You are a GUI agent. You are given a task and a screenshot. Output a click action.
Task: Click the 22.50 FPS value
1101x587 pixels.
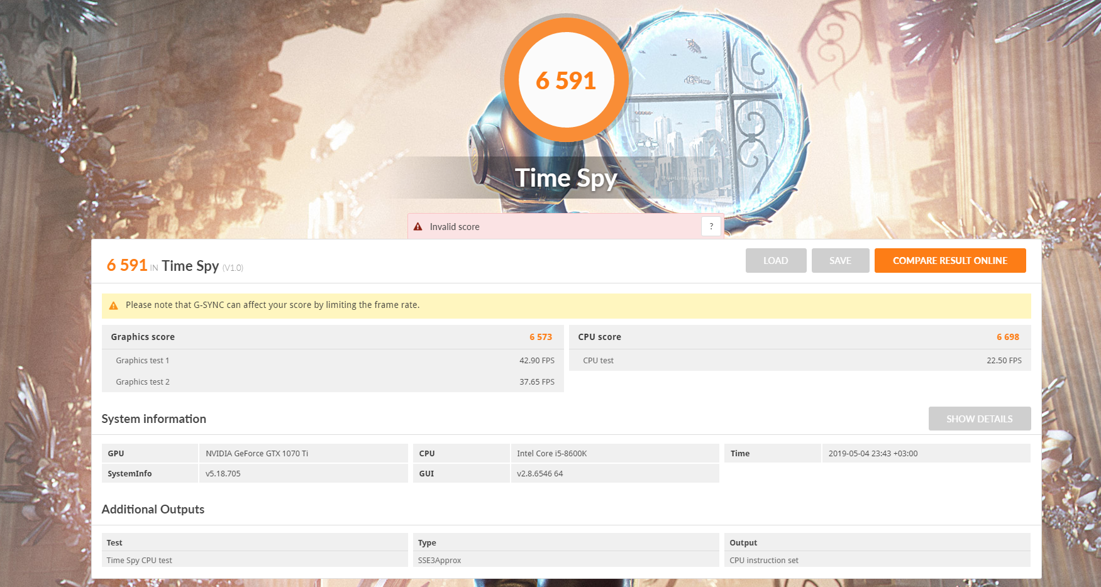(x=1004, y=361)
